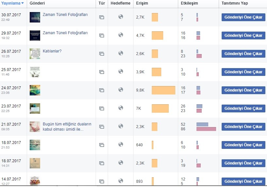The height and width of the screenshot is (187, 267).
Task: Click the 52/86 engagement bars for 21.07.2017
Action: click(206, 127)
